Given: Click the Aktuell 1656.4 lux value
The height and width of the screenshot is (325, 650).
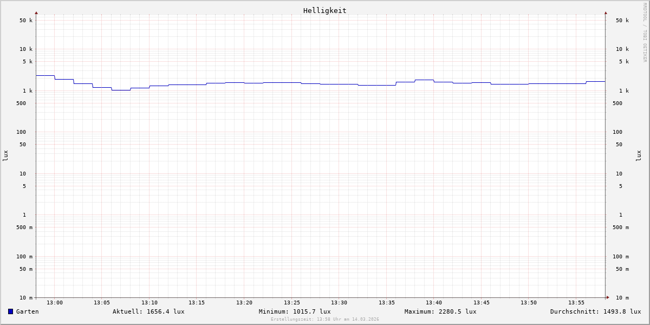Looking at the screenshot, I should tap(148, 311).
